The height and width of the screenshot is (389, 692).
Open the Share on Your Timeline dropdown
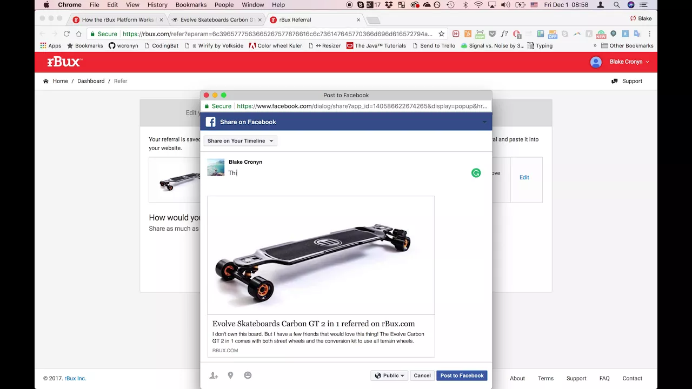pyautogui.click(x=240, y=141)
